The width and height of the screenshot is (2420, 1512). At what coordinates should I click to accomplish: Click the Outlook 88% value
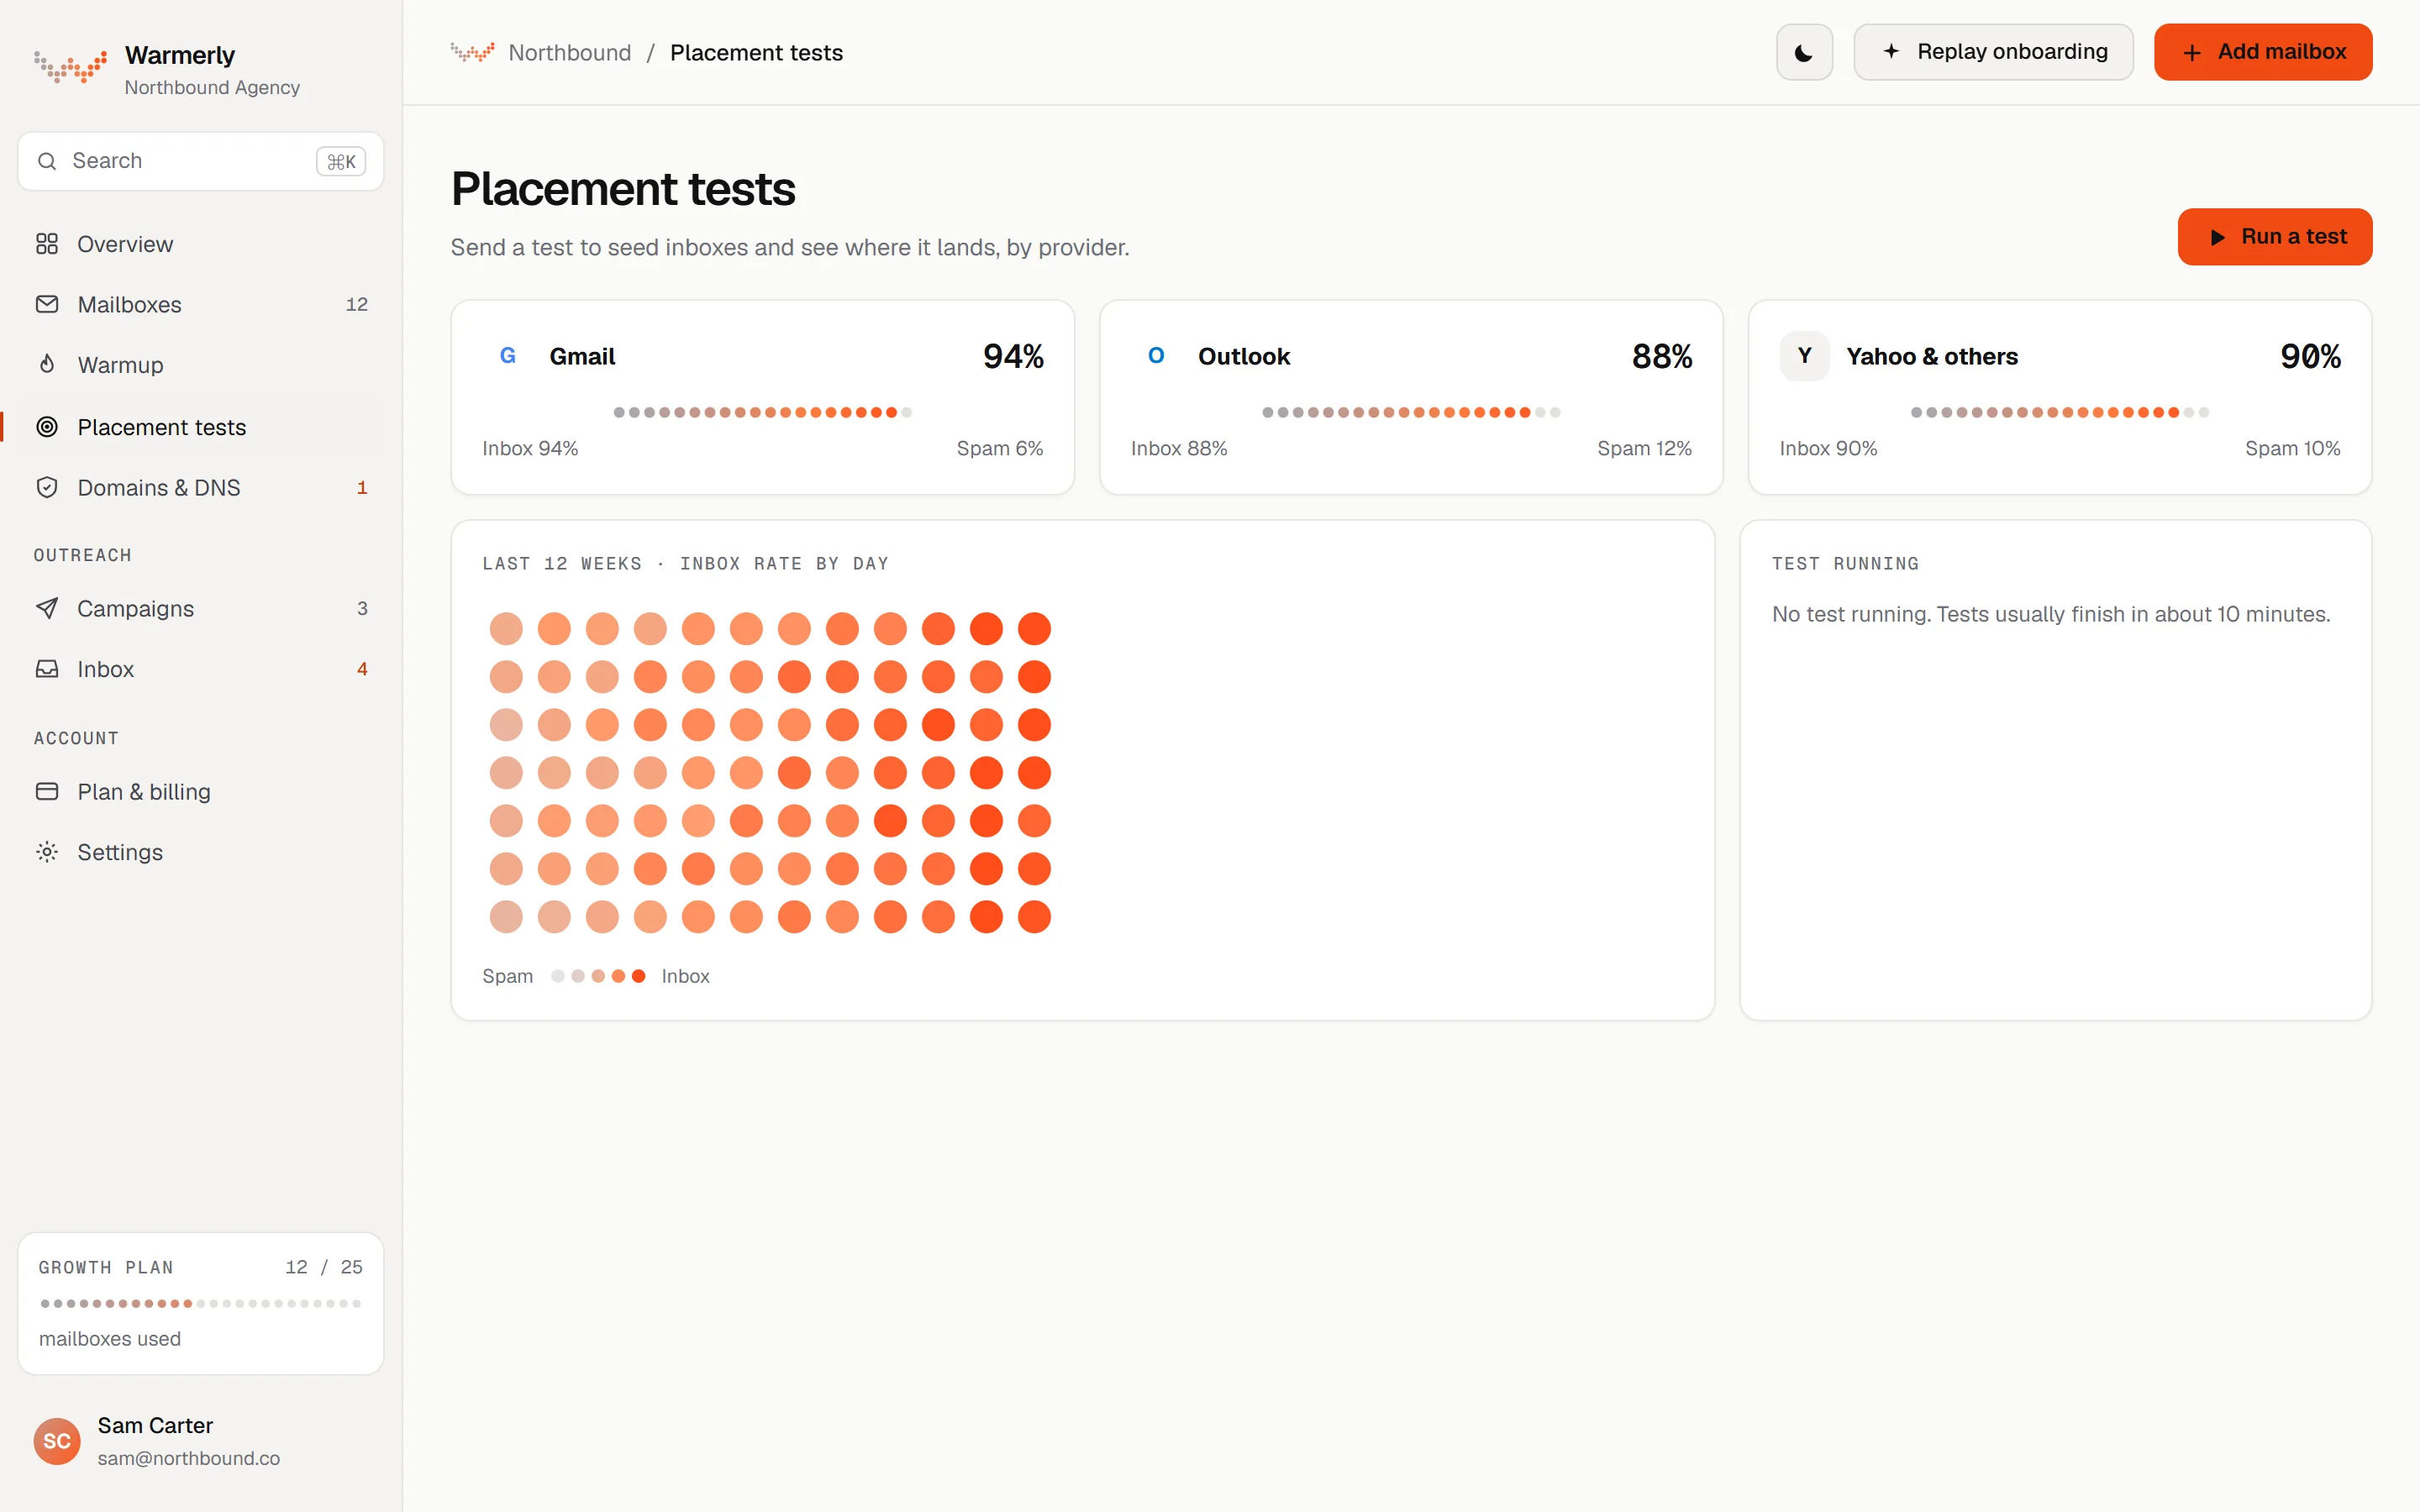tap(1662, 356)
